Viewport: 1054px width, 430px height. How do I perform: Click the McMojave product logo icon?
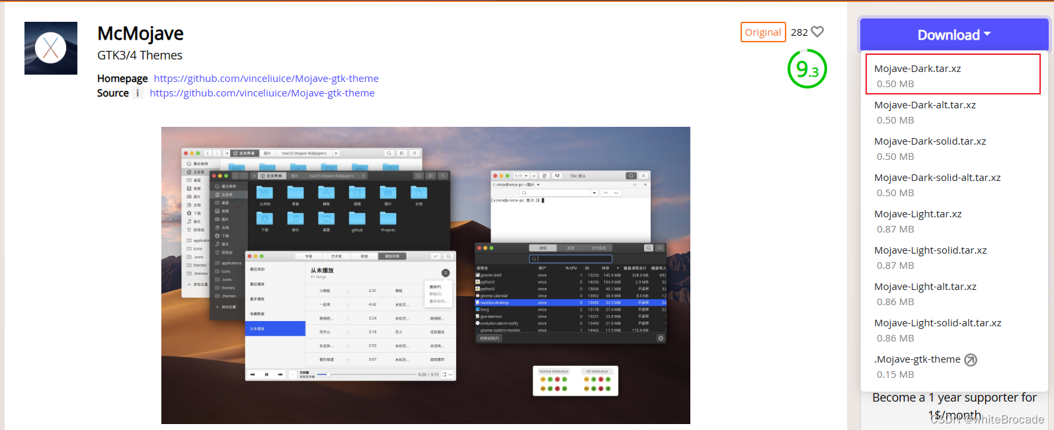[51, 48]
